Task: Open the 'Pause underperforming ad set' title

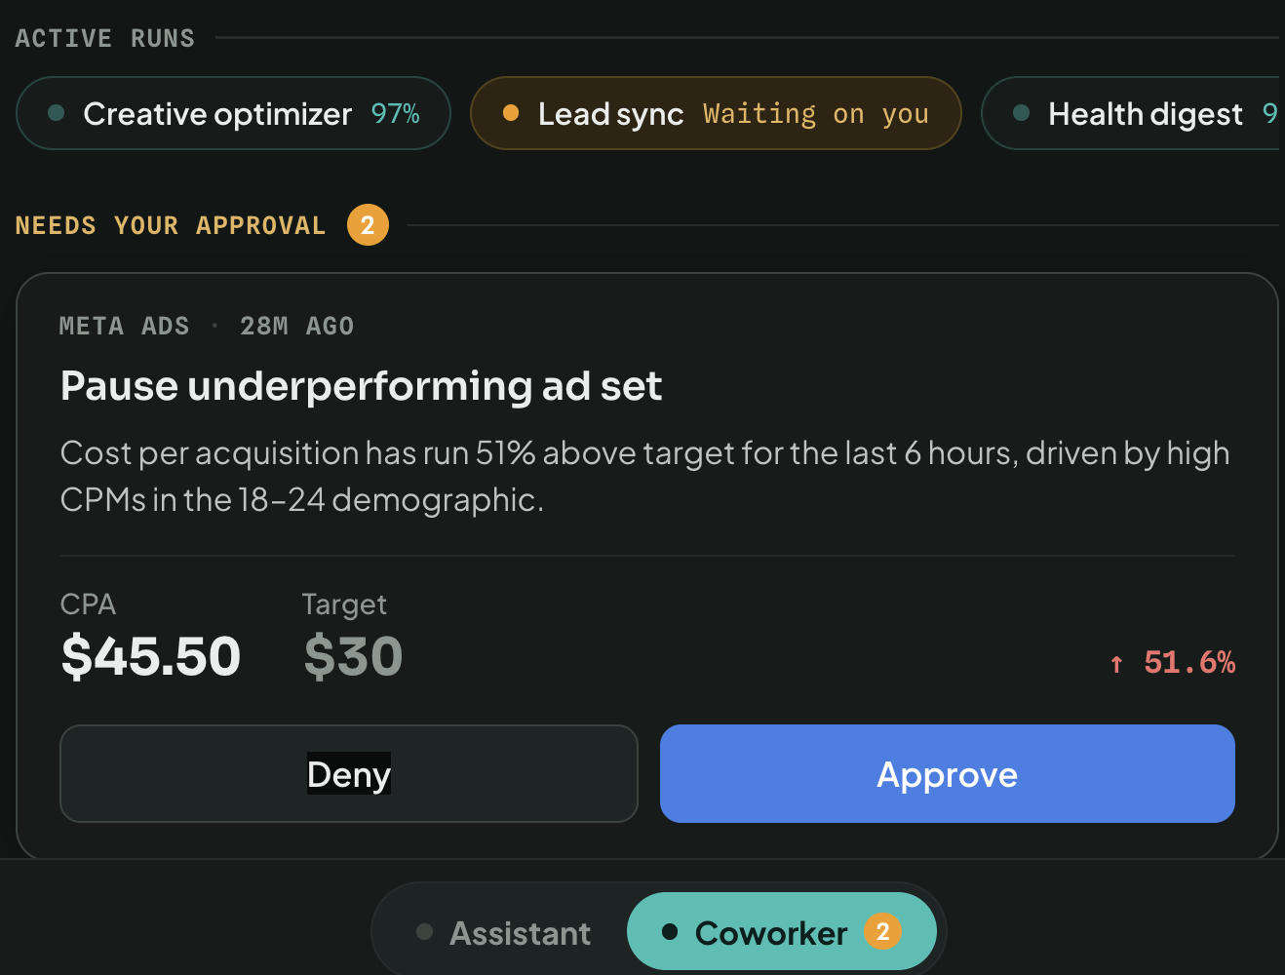Action: click(361, 386)
